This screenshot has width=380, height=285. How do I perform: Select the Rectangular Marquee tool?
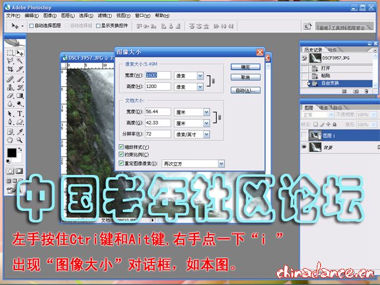coord(10,53)
